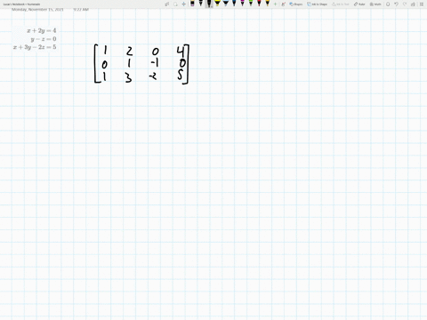Image resolution: width=427 pixels, height=320 pixels.
Task: Select the highlighted thick black pen
Action: pyautogui.click(x=209, y=4)
